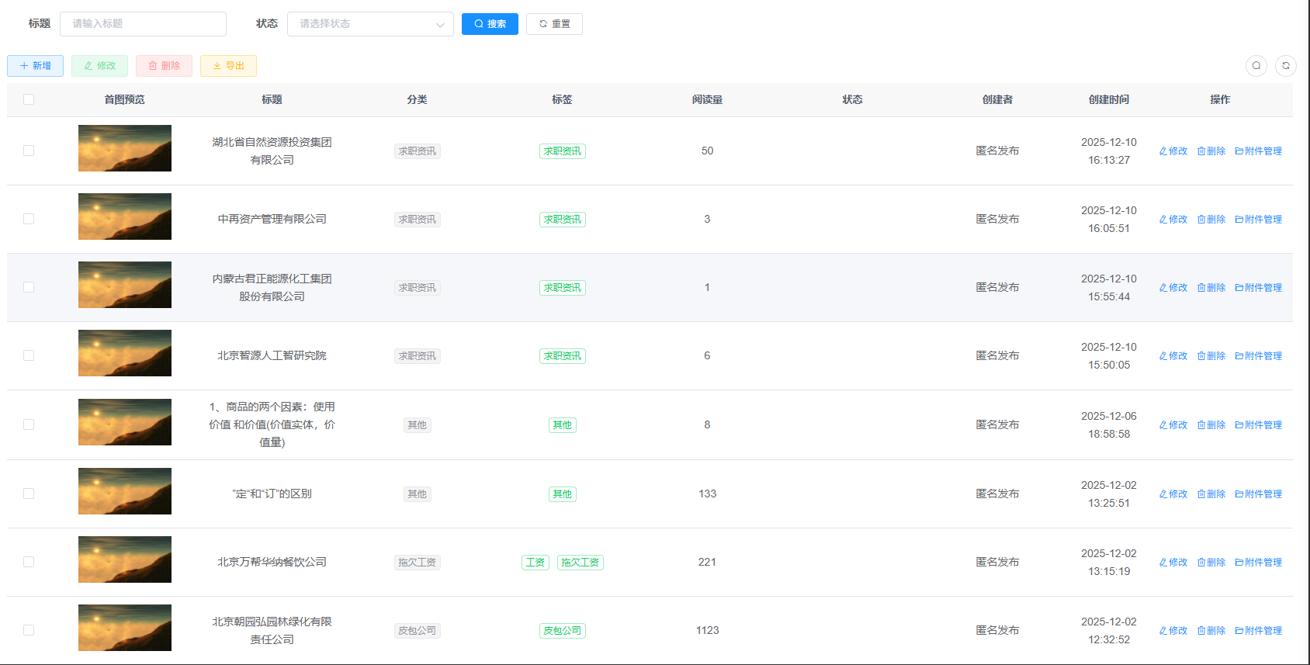Click the green 修改 toolbar button
Image resolution: width=1310 pixels, height=665 pixels.
[99, 66]
